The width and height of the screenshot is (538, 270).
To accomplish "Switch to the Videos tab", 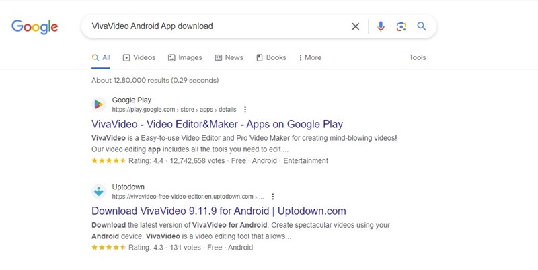I will [139, 57].
